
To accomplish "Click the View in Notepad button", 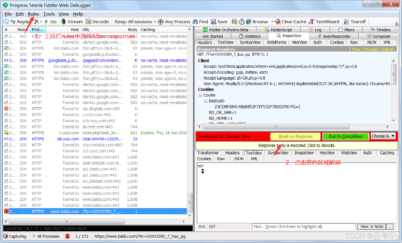I will [372, 227].
